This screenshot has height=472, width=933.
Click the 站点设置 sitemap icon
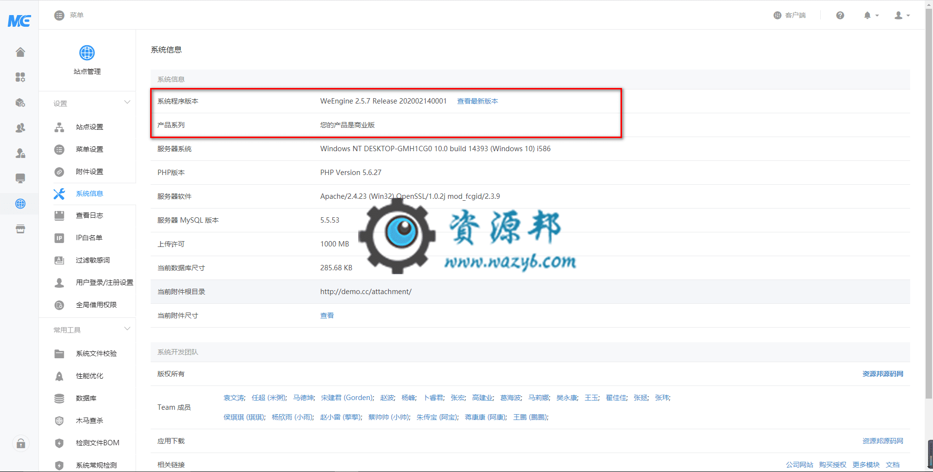click(59, 127)
